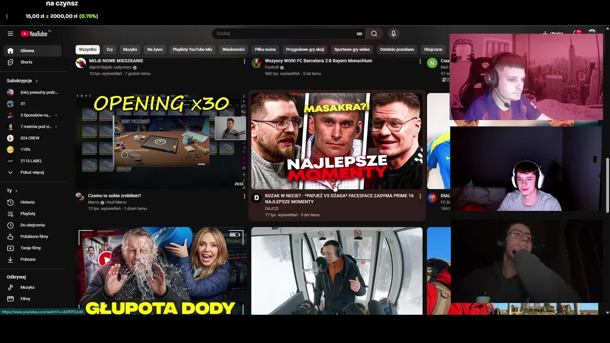Open Footroll channel avatar

pos(256,63)
